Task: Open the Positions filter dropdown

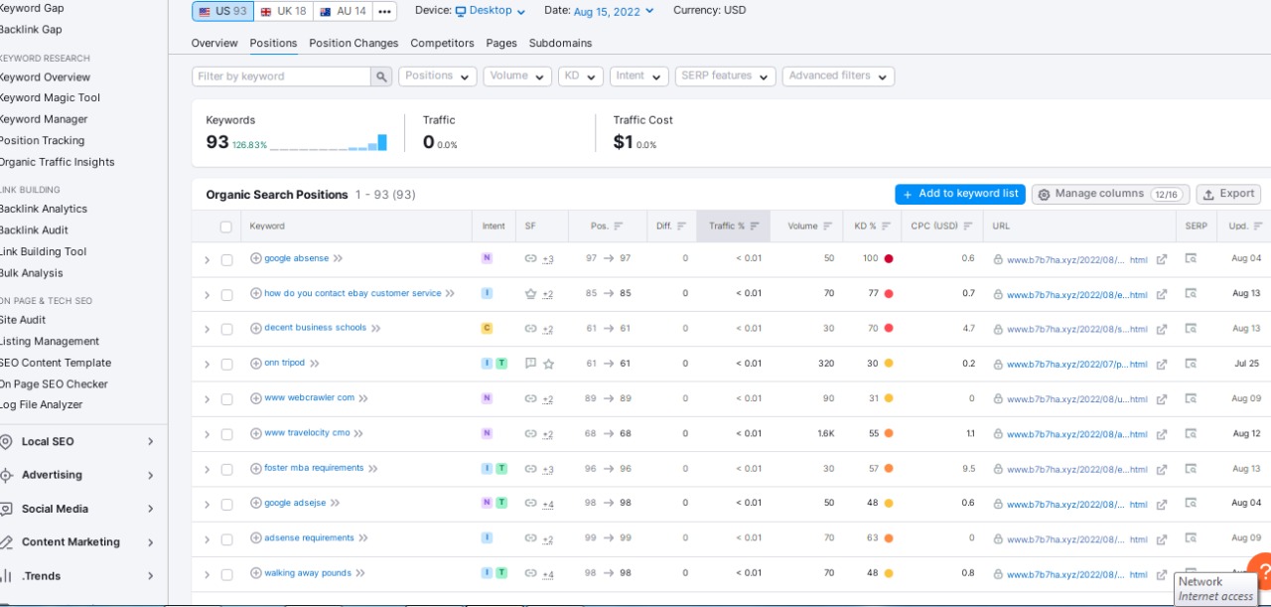Action: pyautogui.click(x=437, y=76)
